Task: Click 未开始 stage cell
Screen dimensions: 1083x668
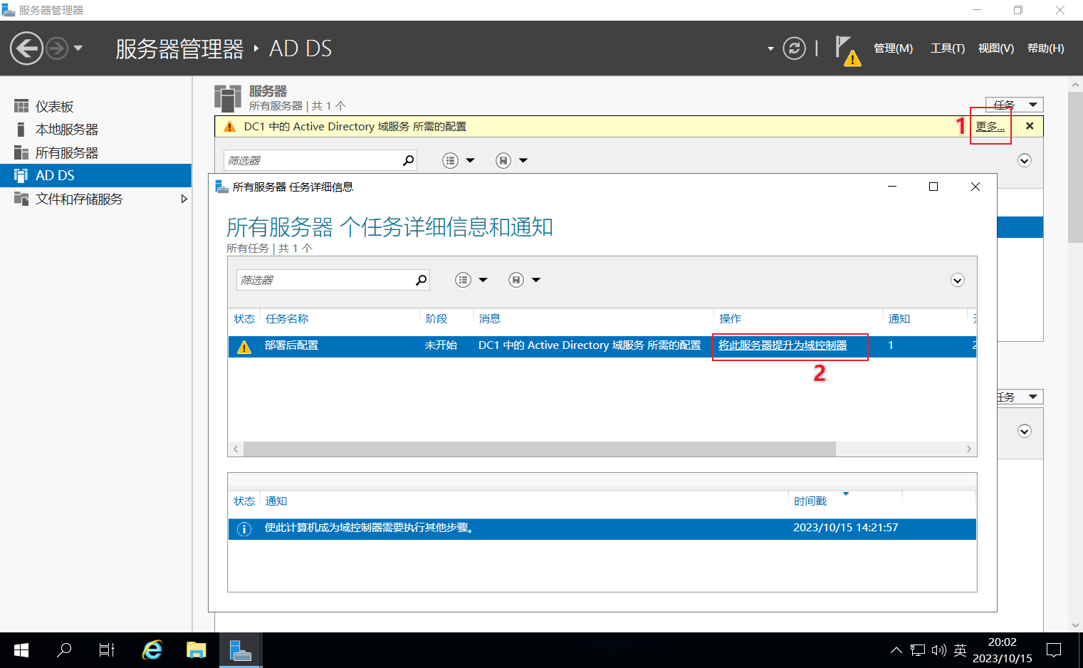Action: tap(441, 345)
